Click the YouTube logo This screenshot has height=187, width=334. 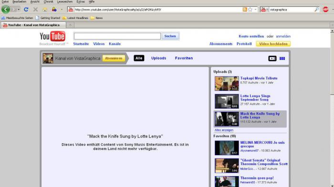pos(52,37)
